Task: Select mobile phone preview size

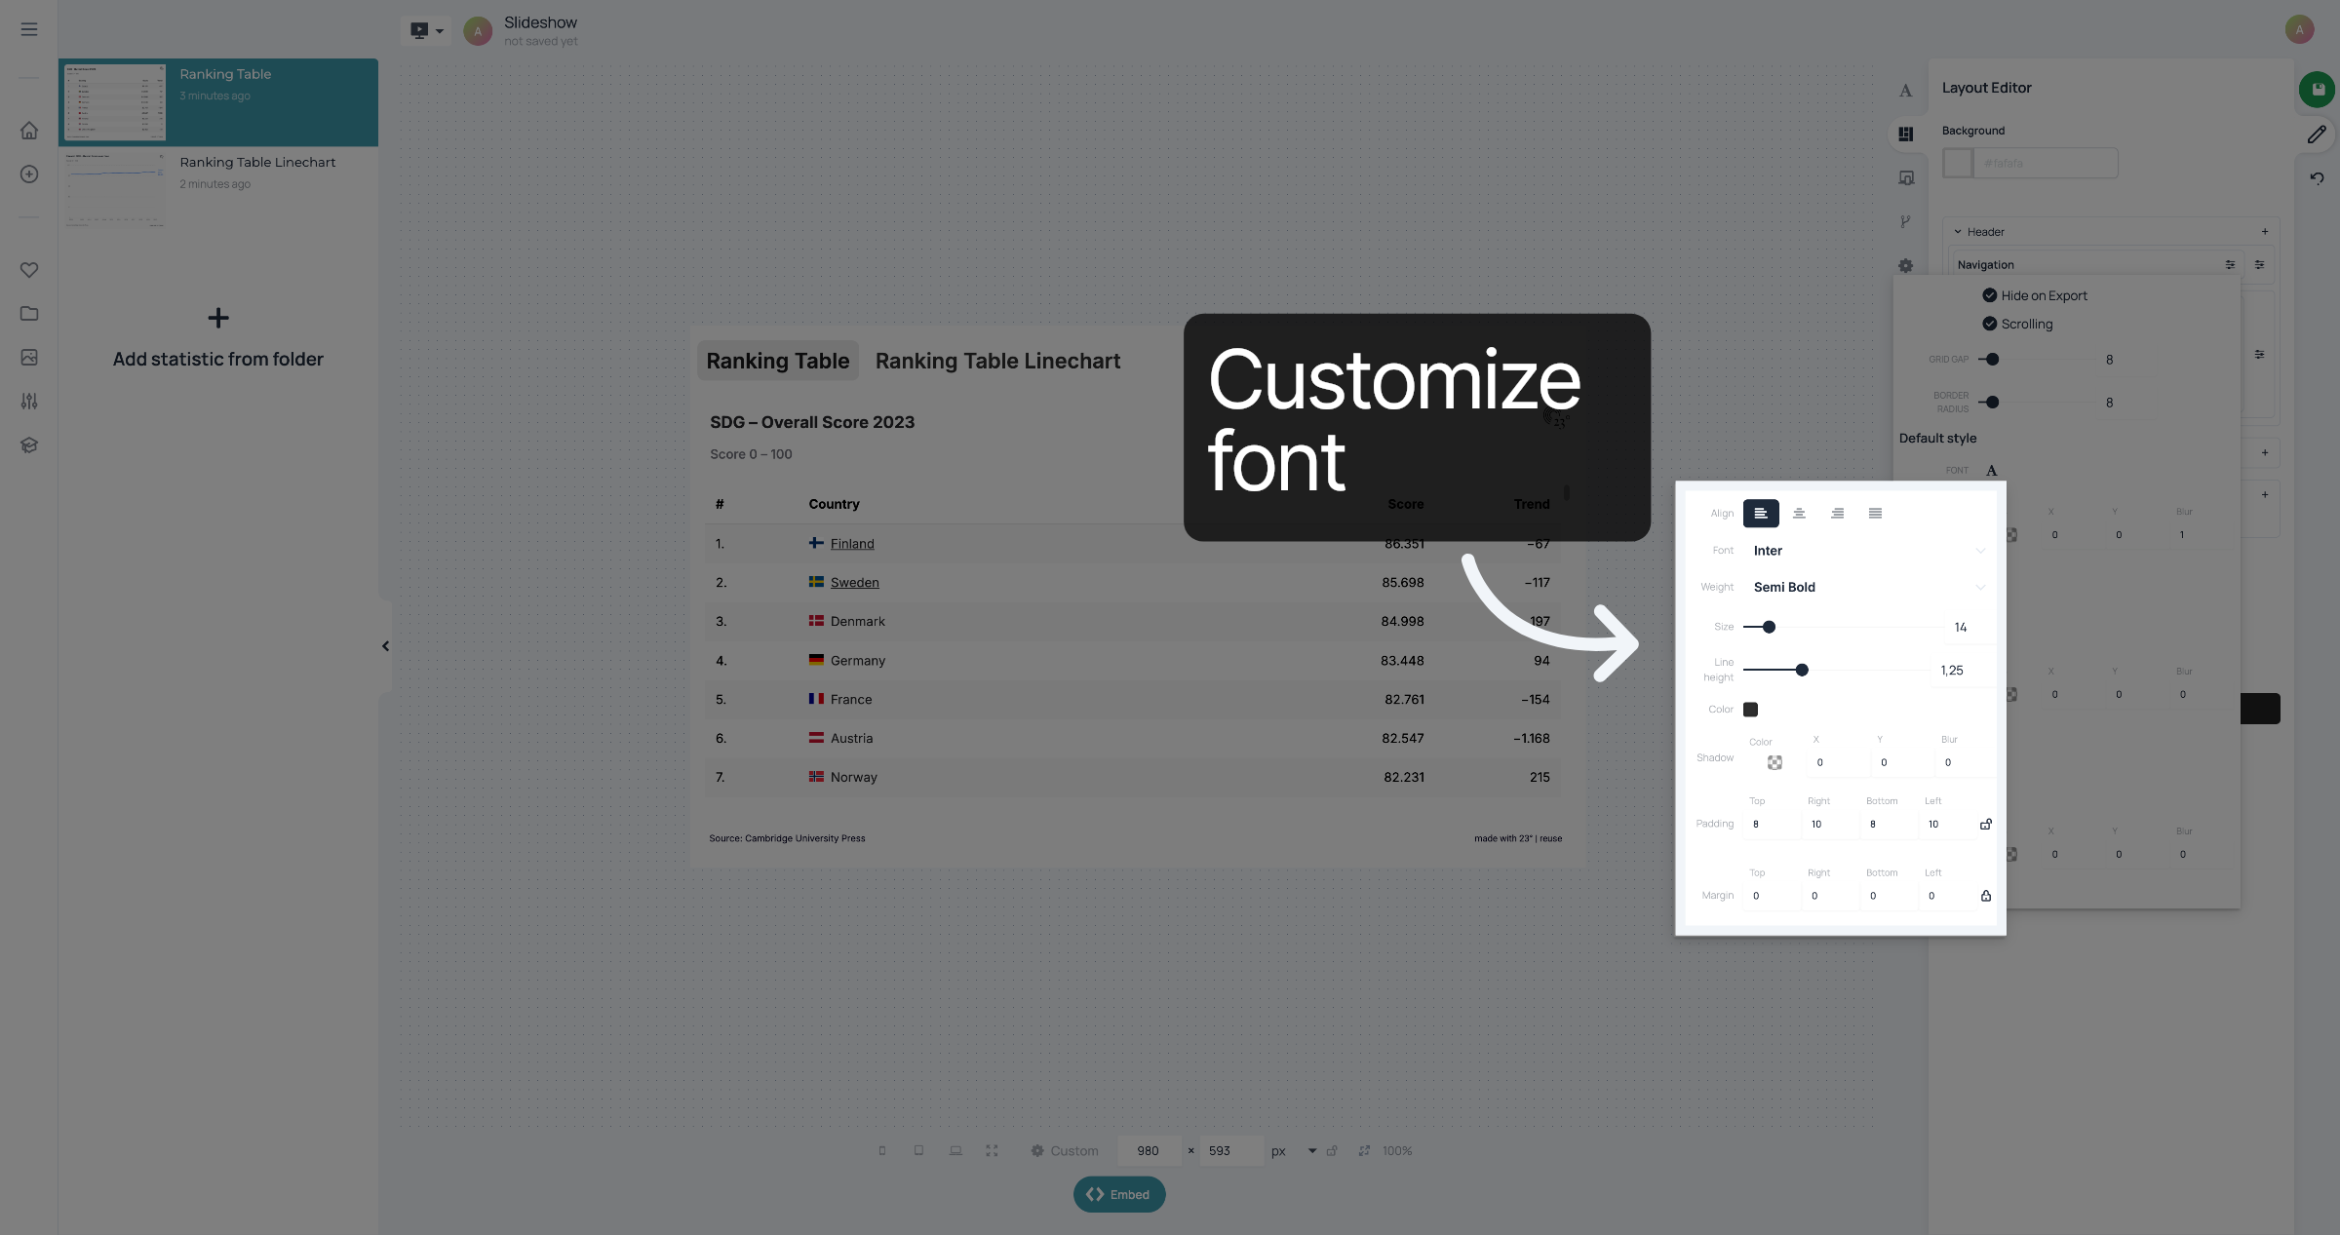Action: click(x=882, y=1151)
